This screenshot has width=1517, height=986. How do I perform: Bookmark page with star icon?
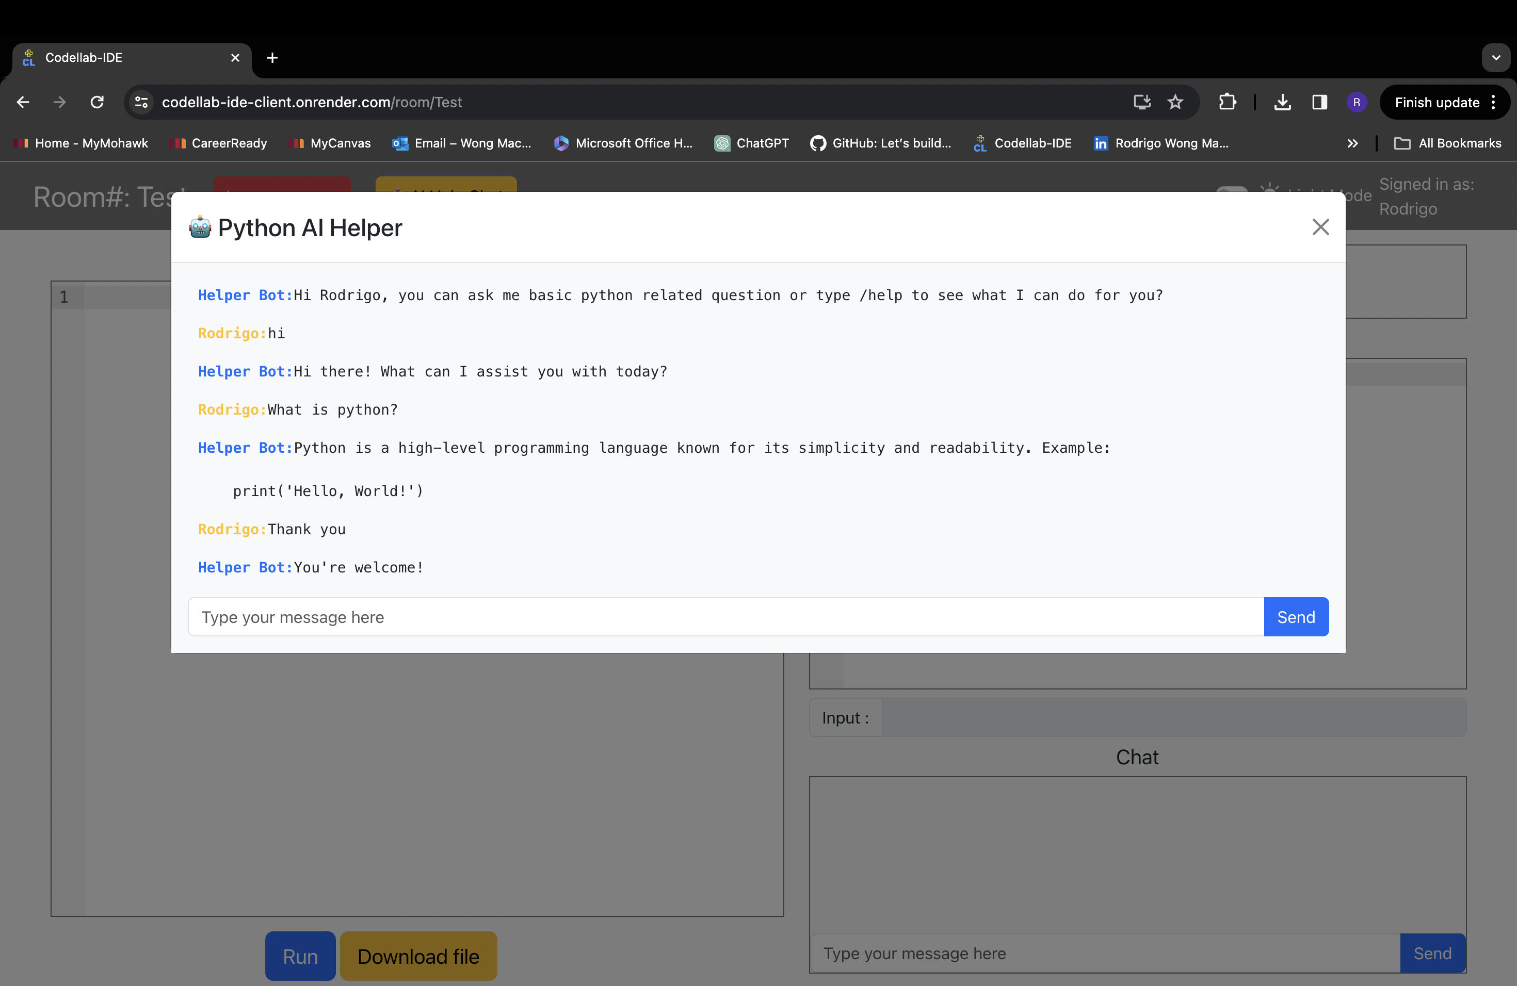(x=1175, y=102)
